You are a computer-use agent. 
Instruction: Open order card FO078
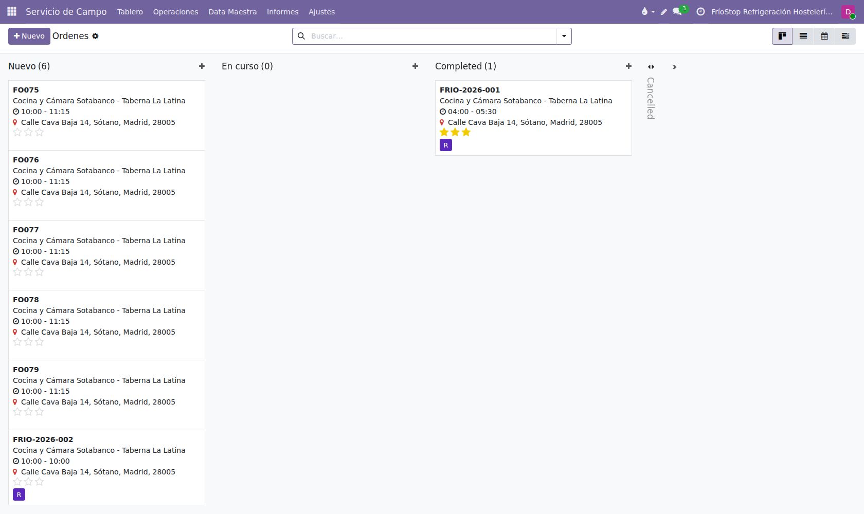[106, 325]
